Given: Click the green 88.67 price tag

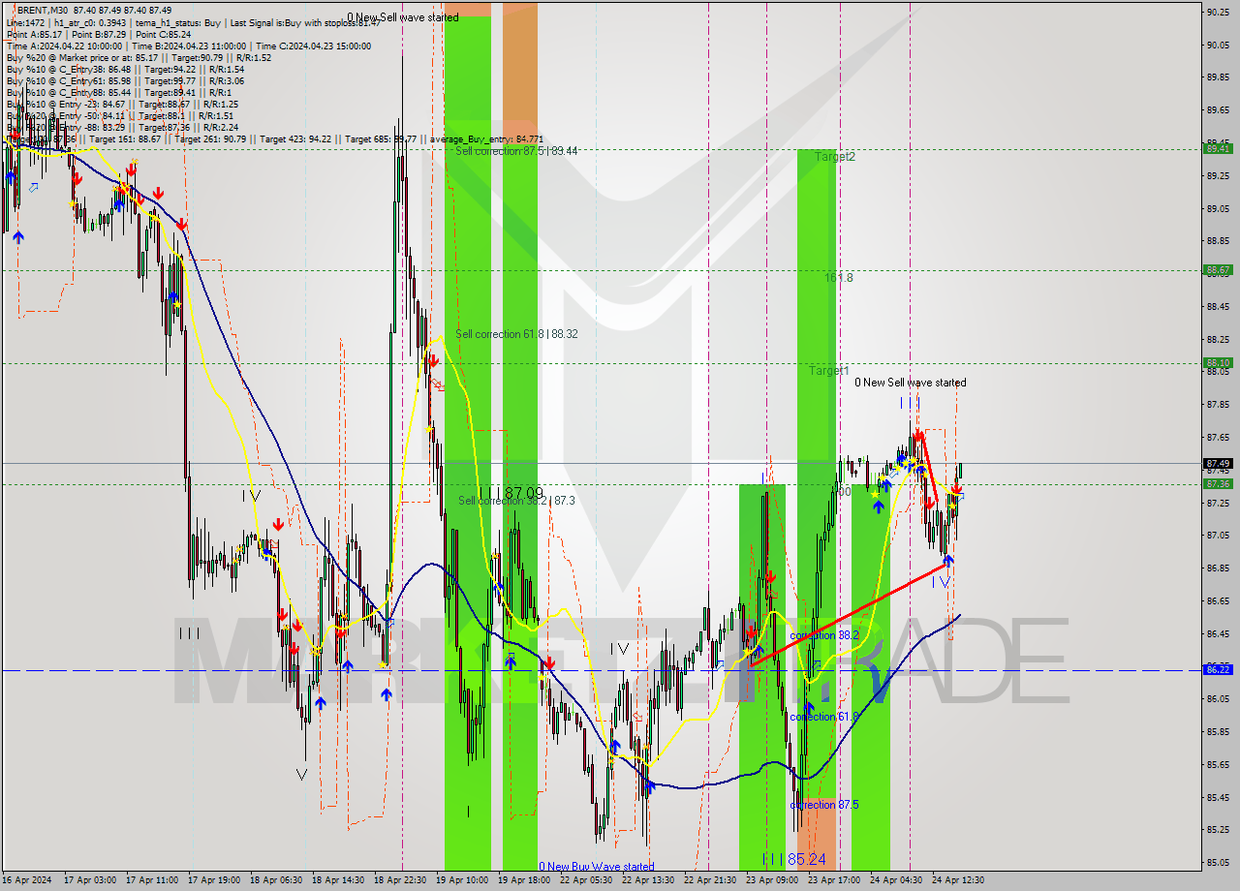Looking at the screenshot, I should pos(1218,270).
